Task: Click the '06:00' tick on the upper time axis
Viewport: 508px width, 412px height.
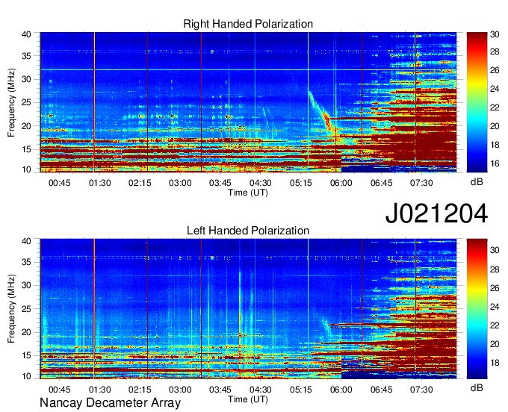Action: 341,183
